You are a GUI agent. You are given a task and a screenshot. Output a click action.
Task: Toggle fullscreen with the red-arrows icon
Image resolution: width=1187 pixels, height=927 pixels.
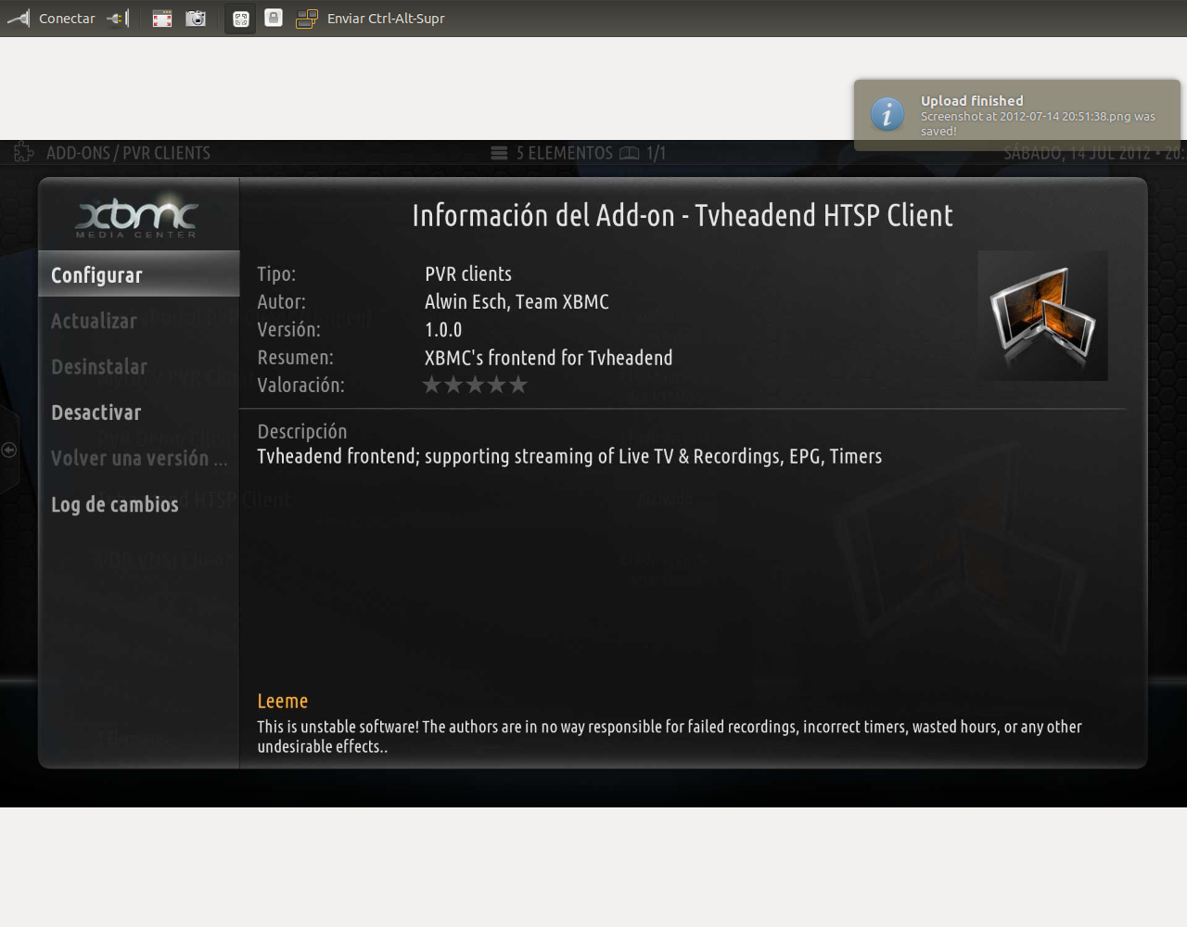pos(162,19)
